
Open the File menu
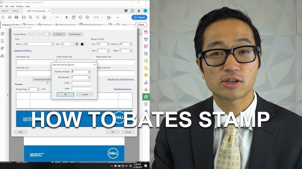point(1,6)
